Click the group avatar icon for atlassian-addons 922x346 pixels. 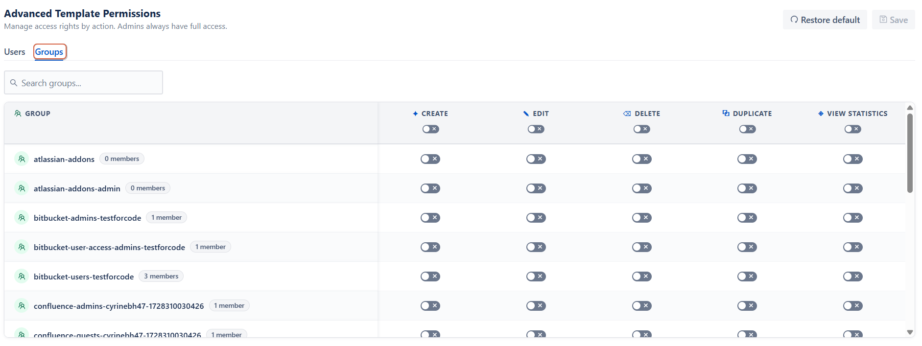pyautogui.click(x=22, y=159)
